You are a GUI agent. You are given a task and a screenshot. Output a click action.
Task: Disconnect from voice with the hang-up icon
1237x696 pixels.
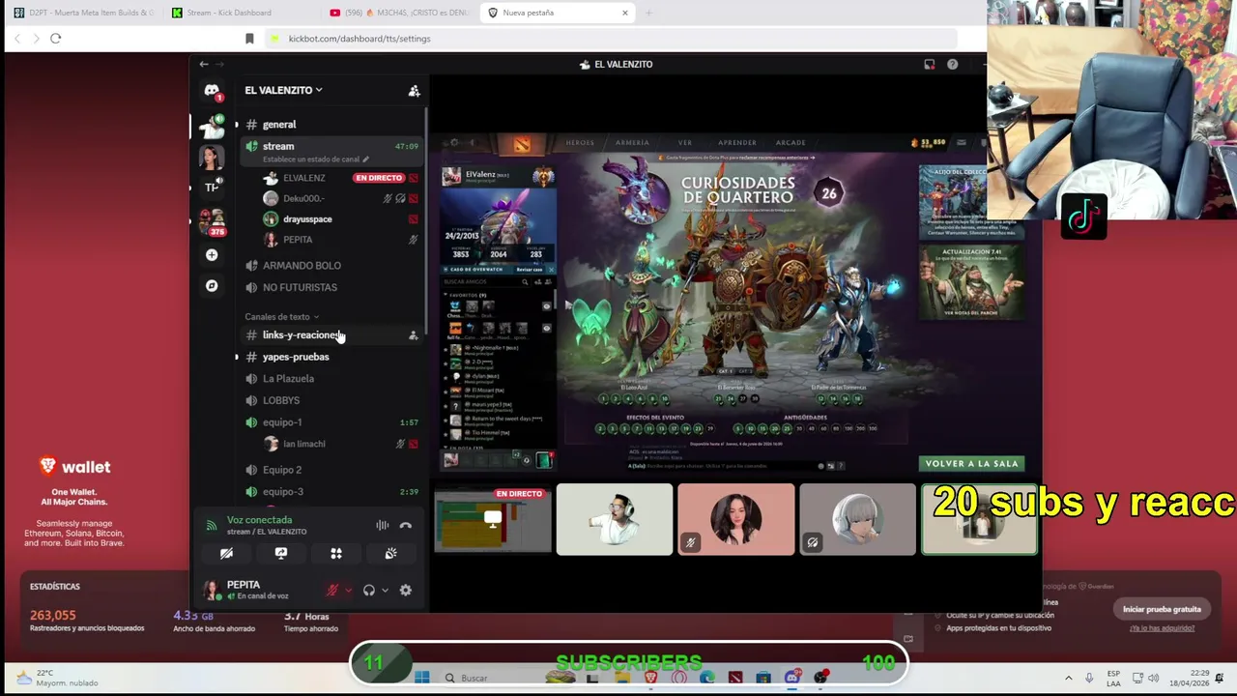405,526
